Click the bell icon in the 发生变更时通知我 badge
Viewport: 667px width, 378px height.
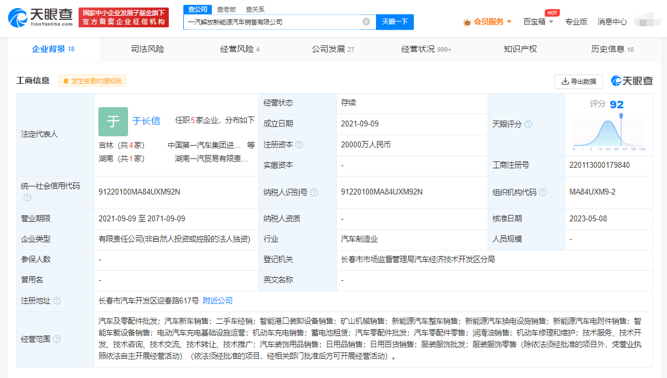pyautogui.click(x=66, y=81)
